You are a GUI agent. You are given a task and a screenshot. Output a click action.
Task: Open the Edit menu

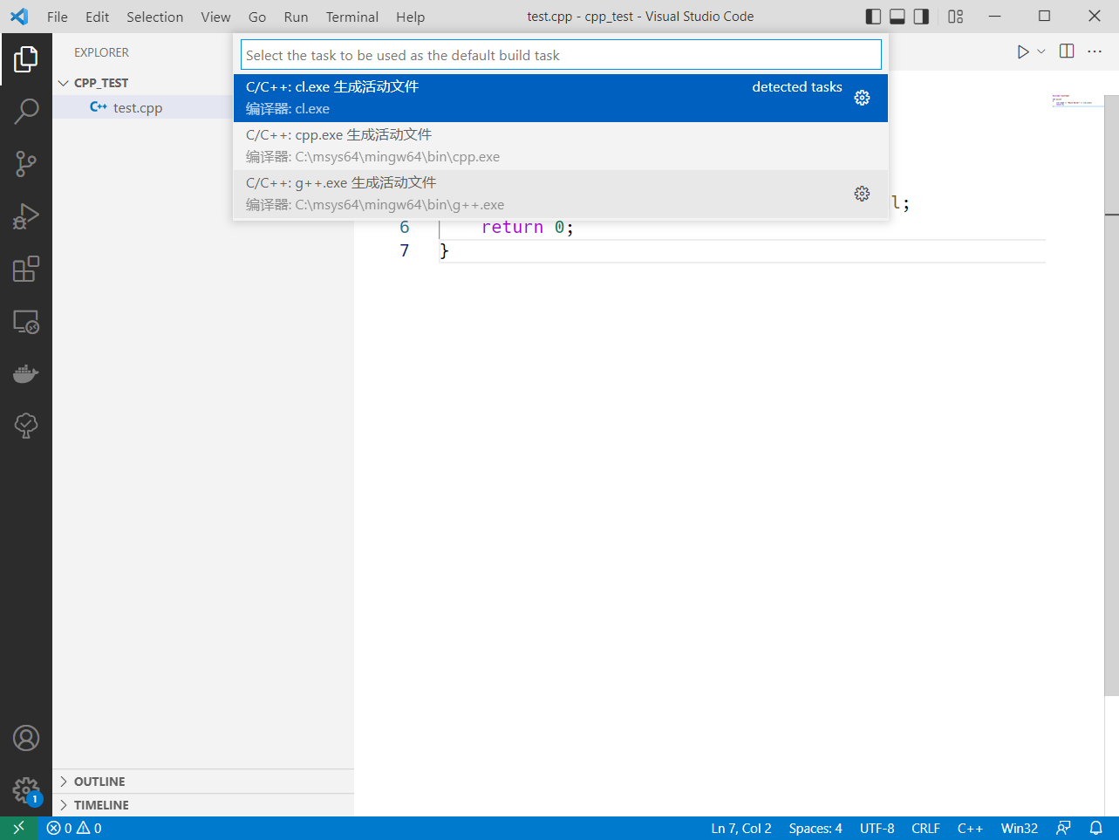pos(98,17)
